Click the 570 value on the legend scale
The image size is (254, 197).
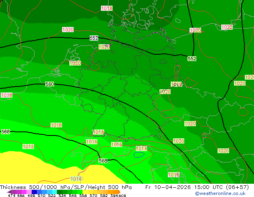[x=93, y=195]
